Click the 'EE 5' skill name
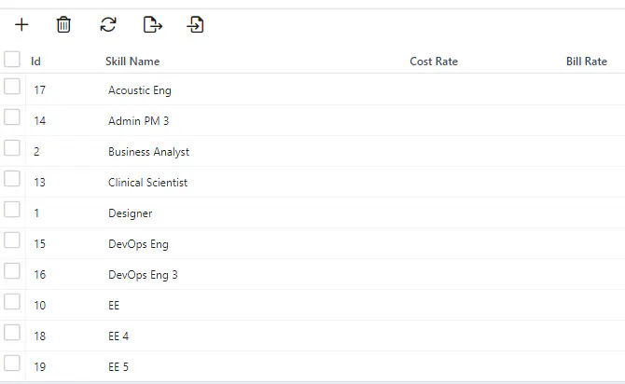 (x=118, y=367)
